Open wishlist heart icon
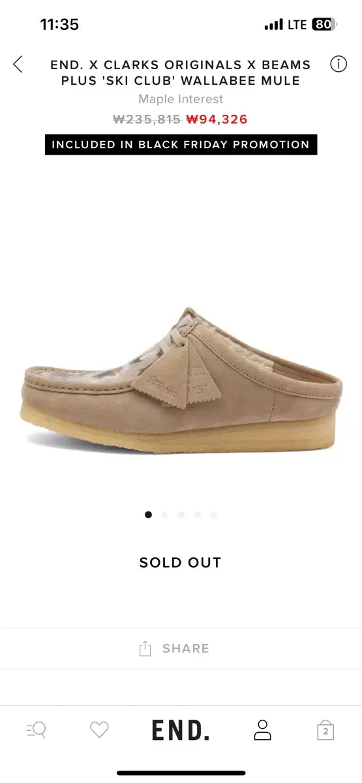362x783 pixels. (99, 730)
